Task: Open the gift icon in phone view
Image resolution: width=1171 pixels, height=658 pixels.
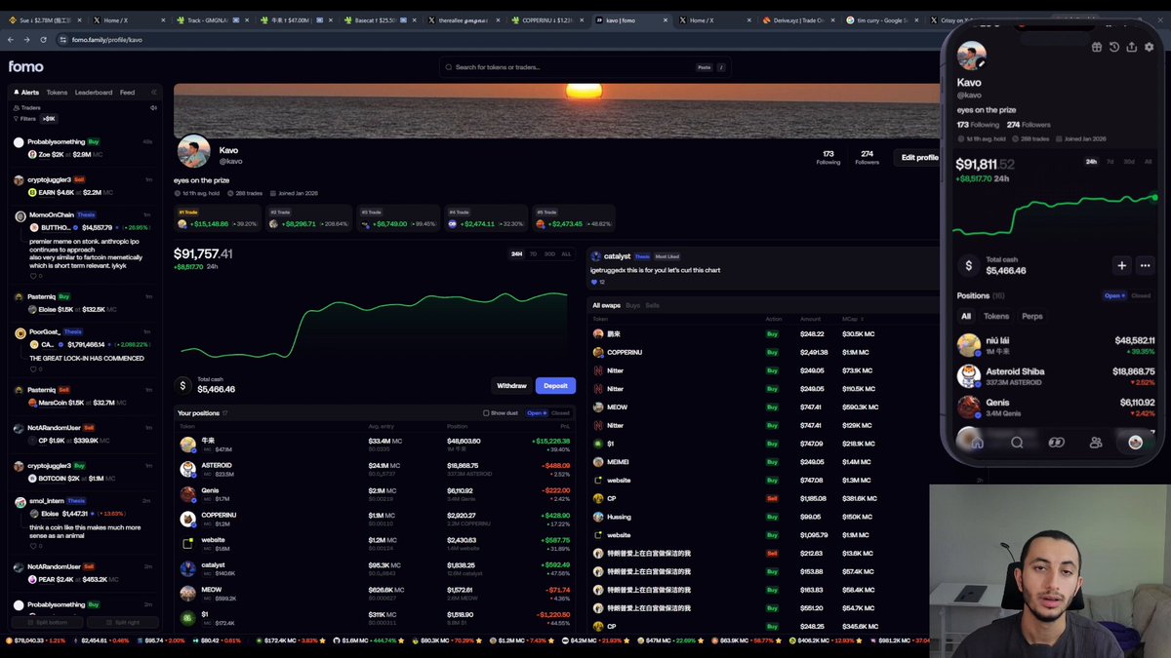Action: click(1097, 47)
